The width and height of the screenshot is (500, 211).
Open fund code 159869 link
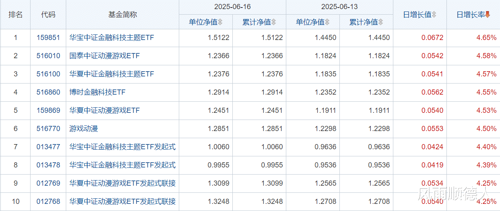48,110
